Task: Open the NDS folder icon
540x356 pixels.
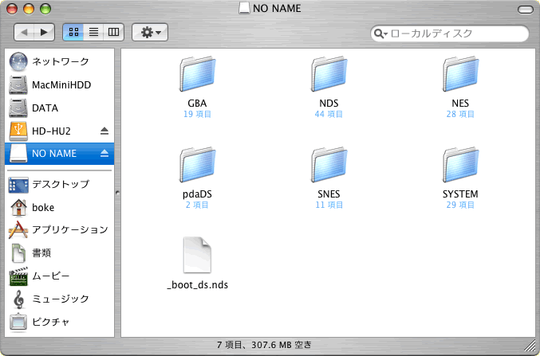Action: [x=329, y=74]
